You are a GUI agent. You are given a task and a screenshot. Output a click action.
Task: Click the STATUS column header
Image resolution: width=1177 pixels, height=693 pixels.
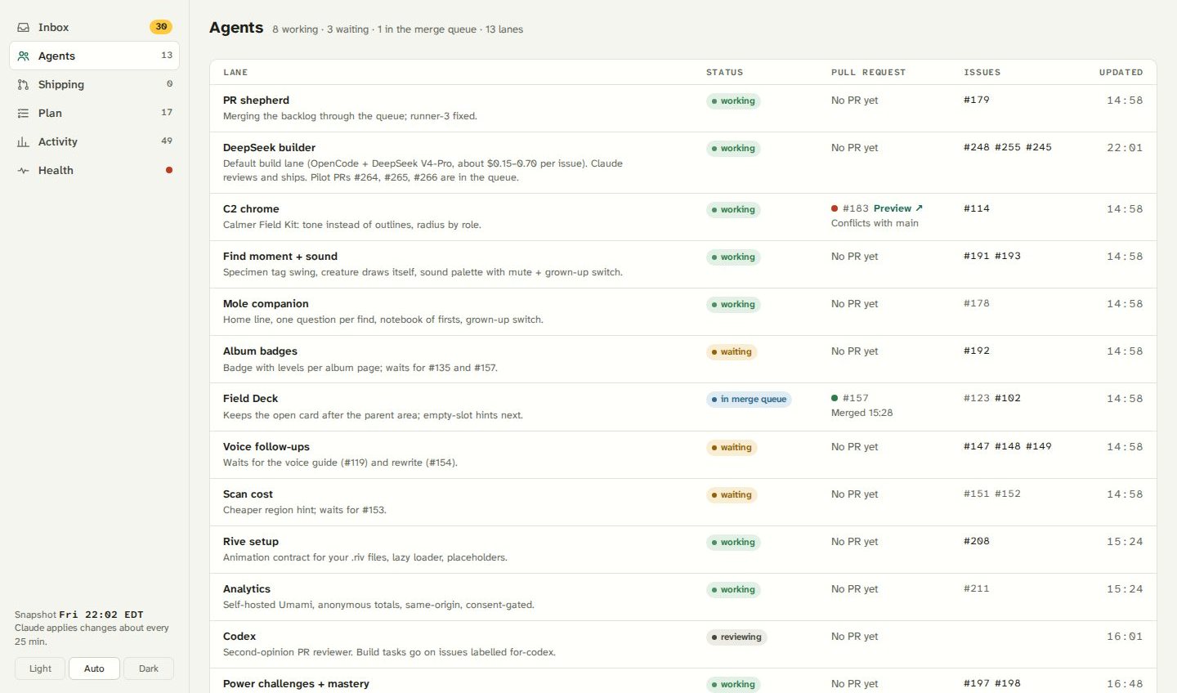click(x=725, y=72)
